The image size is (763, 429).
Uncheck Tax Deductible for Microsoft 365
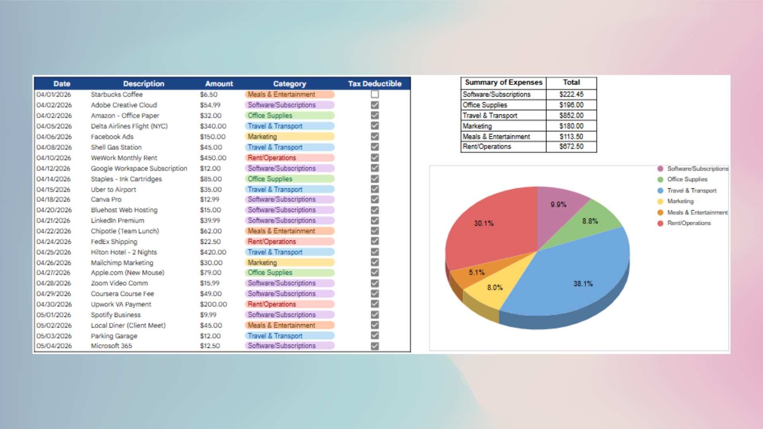click(375, 346)
